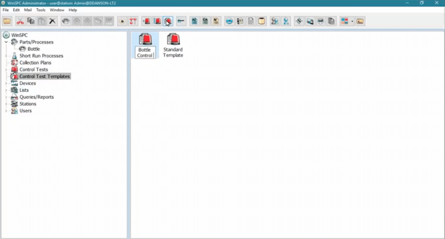The height and width of the screenshot is (239, 445).
Task: Select the Bottle part in tree
Action: click(x=34, y=49)
